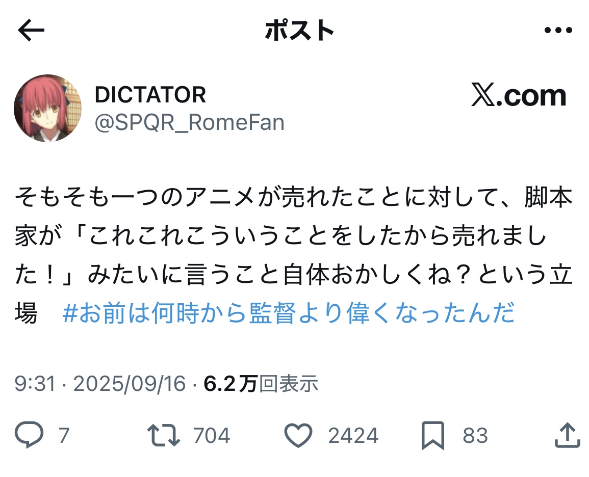589x477 pixels.
Task: Click the 9:31 timestamp
Action: tap(35, 384)
